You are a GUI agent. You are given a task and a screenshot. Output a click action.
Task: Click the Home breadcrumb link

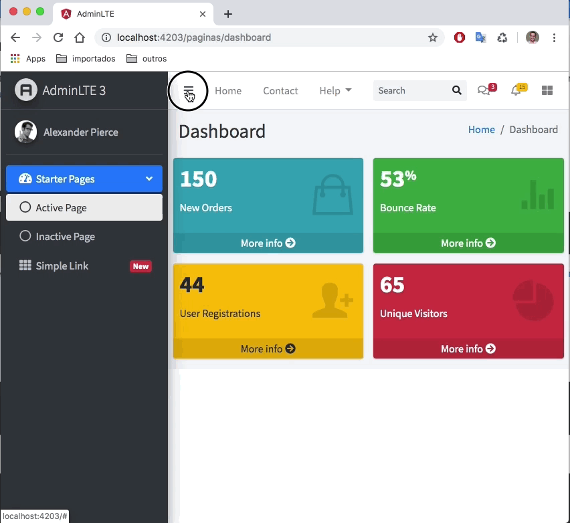click(x=481, y=129)
